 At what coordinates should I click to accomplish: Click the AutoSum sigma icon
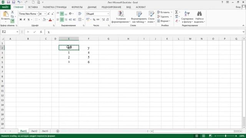pos(176,12)
